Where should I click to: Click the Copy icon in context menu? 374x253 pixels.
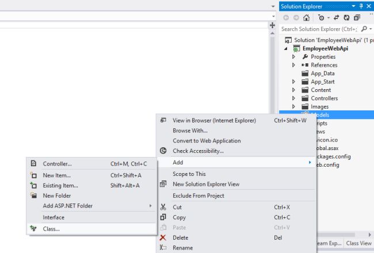[x=163, y=217]
